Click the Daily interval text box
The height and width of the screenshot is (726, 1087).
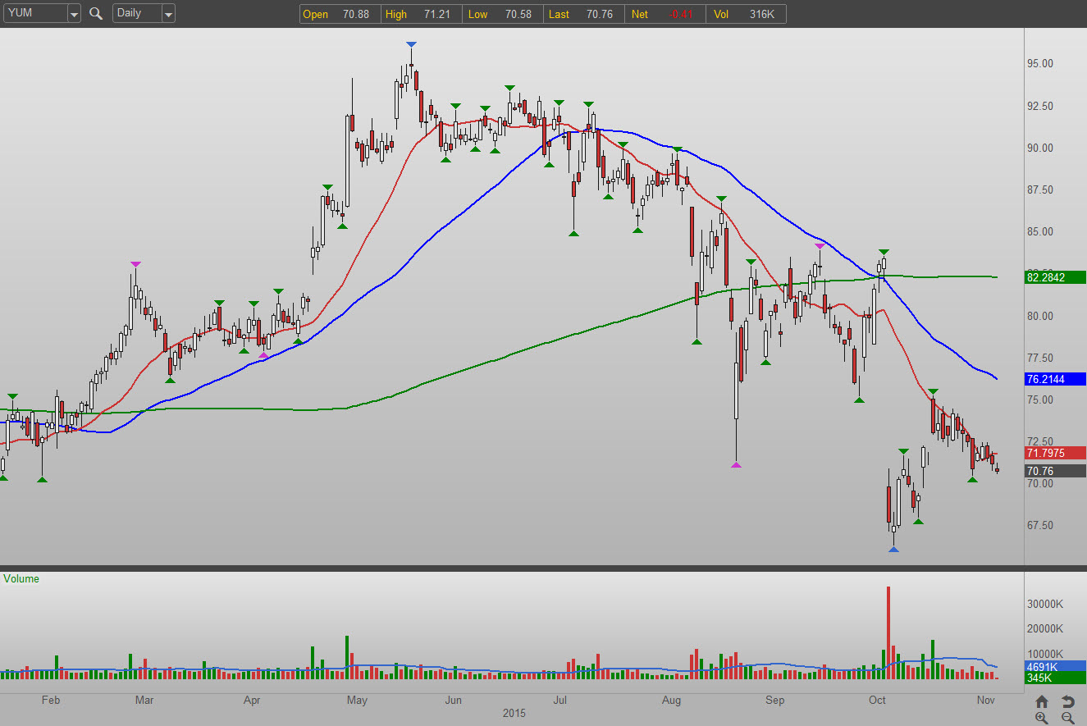(x=135, y=13)
